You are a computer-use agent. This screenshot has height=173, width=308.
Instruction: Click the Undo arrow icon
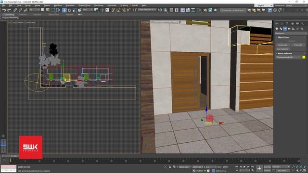(x=4, y=10)
